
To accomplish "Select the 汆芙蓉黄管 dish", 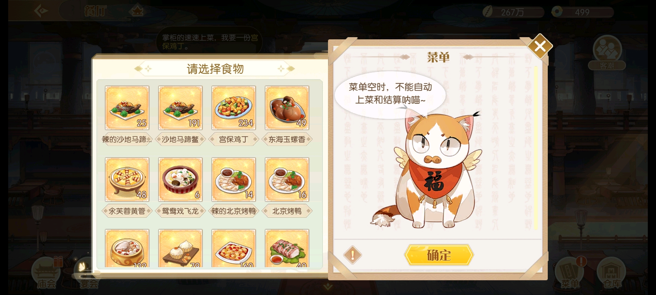I will [127, 179].
